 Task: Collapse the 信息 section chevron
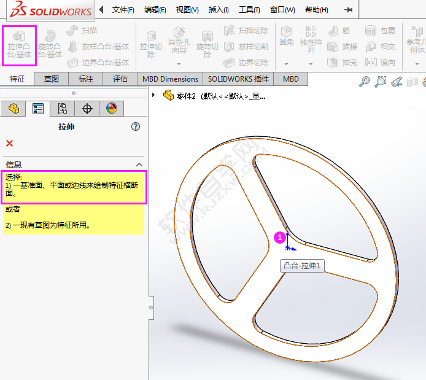[139, 165]
